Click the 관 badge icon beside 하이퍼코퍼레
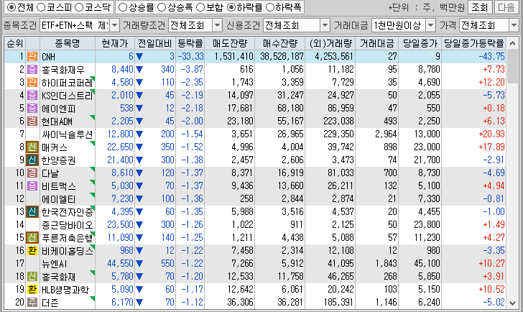Screen dimensions: 523x312 pos(32,82)
